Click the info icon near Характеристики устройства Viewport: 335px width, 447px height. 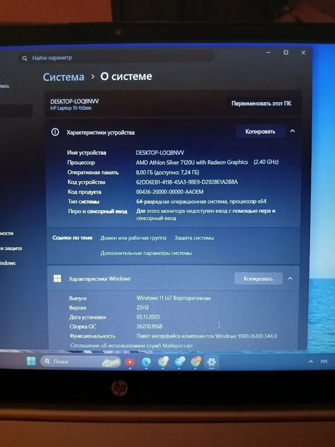click(x=55, y=132)
